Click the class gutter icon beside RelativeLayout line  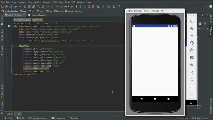9,26
